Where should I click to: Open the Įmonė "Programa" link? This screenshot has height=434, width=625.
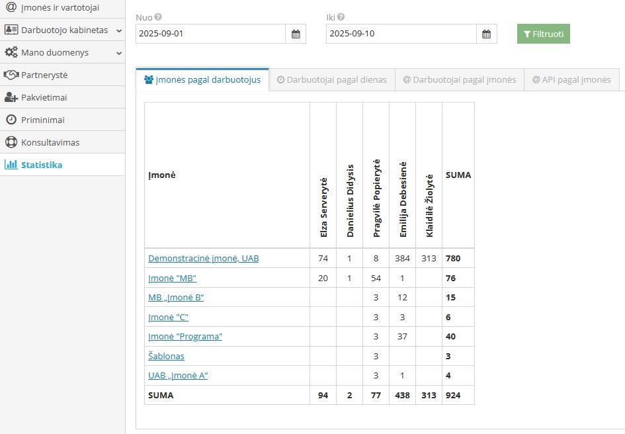tap(185, 336)
